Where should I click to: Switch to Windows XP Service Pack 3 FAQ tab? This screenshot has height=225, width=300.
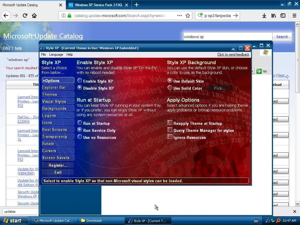tap(98, 5)
